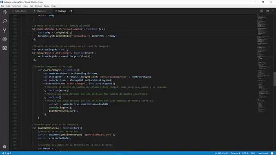Open the Extensions view
This screenshot has height=155, width=276.
5,48
